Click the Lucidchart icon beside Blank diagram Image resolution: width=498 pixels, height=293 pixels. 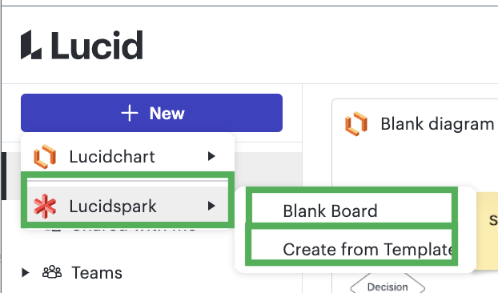click(356, 124)
